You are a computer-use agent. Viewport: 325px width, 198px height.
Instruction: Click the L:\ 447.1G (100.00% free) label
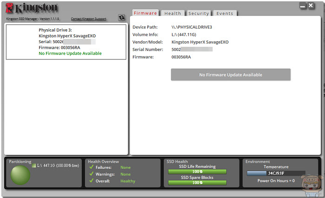coord(58,166)
